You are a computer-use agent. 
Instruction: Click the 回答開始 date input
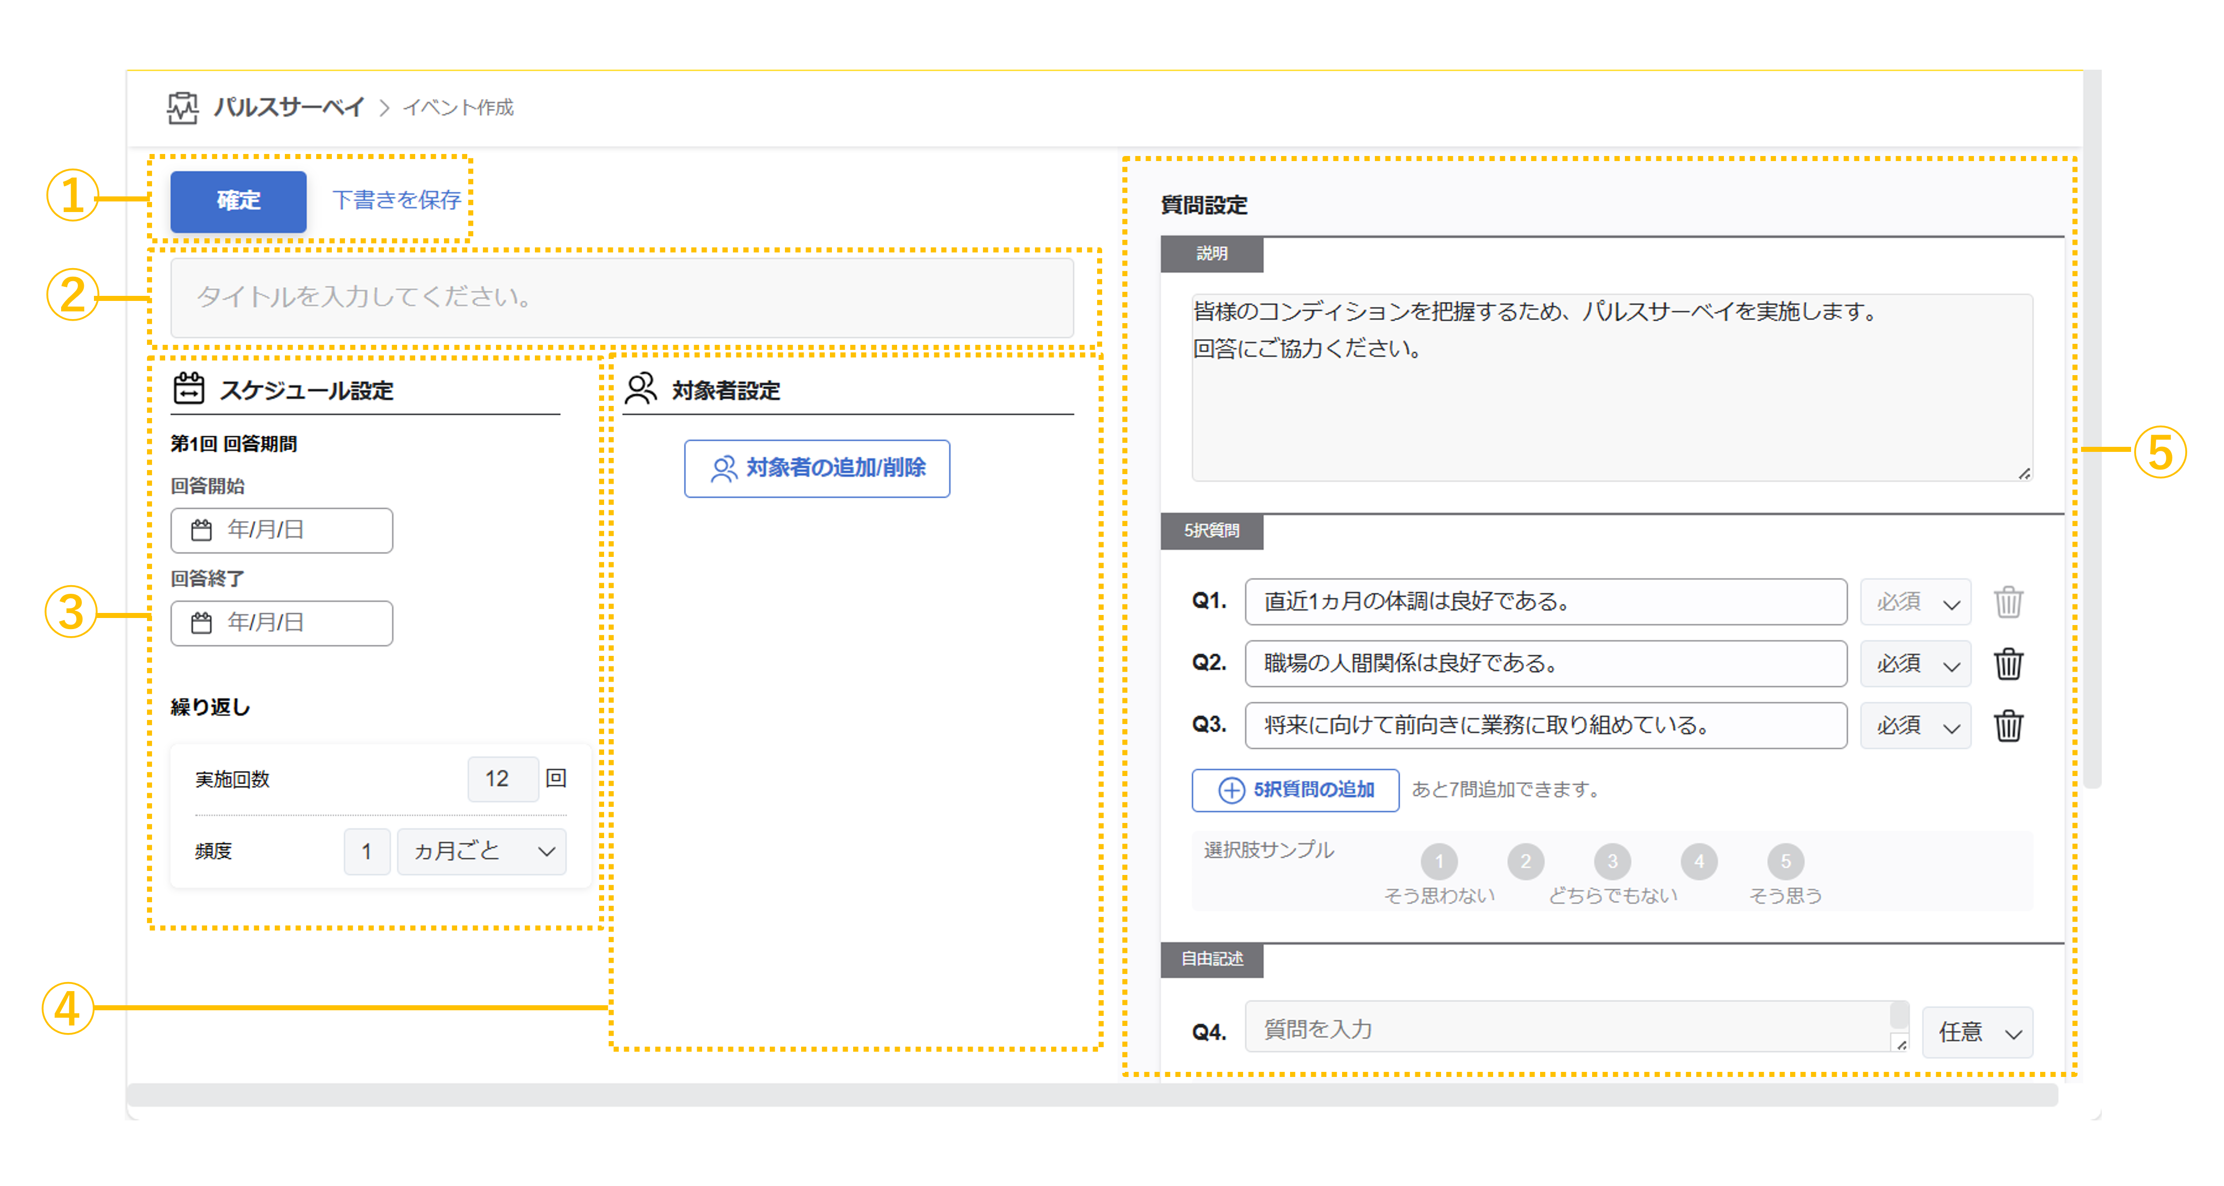tap(281, 530)
